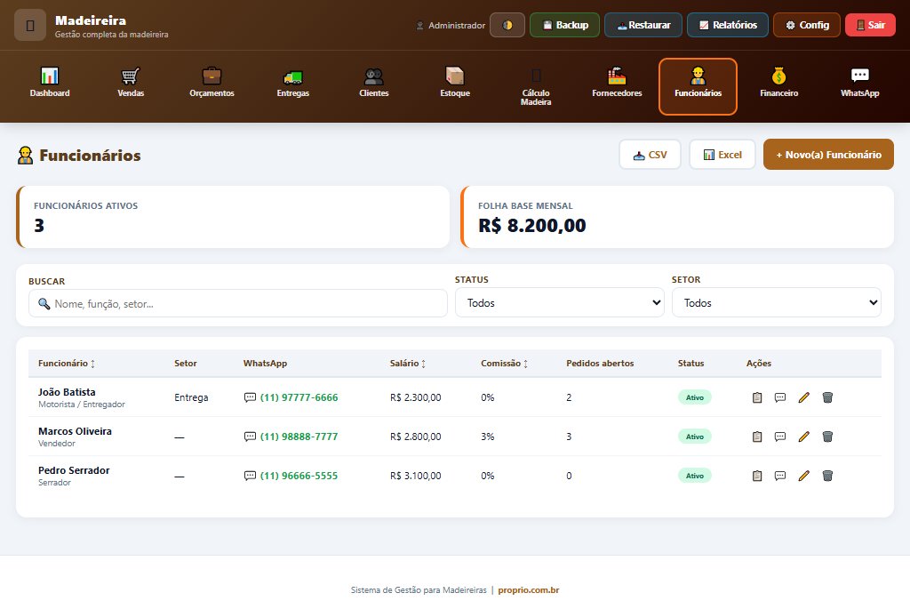Open the Setor filter dropdown

[x=777, y=302]
